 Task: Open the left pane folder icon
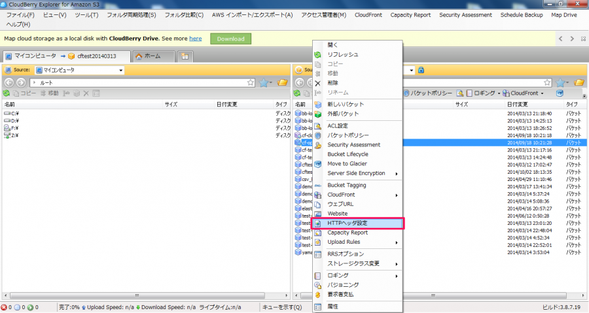283,82
